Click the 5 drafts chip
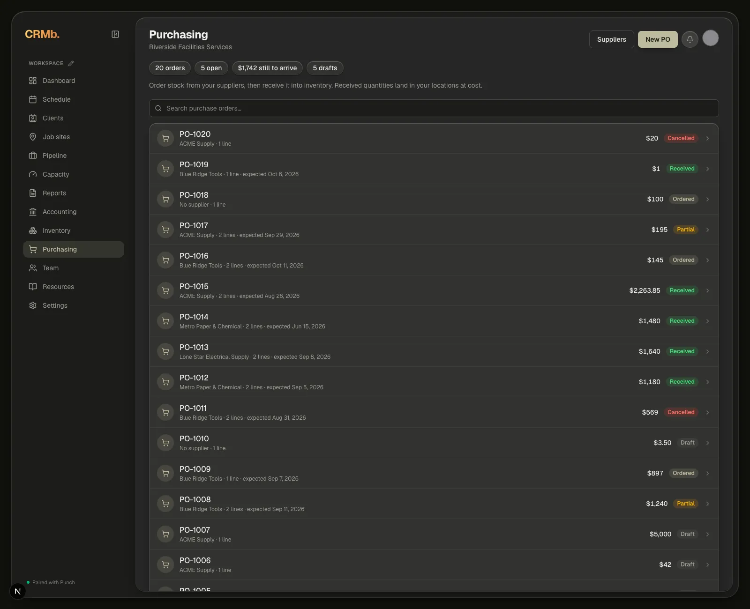Viewport: 750px width, 609px height. click(325, 68)
